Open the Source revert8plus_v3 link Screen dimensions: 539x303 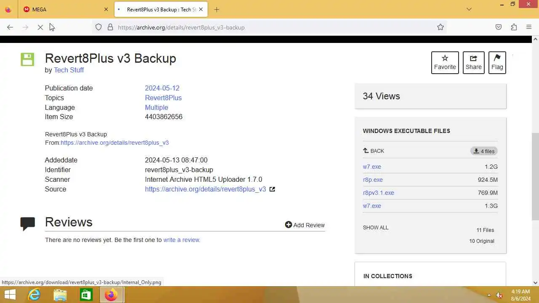pyautogui.click(x=205, y=189)
